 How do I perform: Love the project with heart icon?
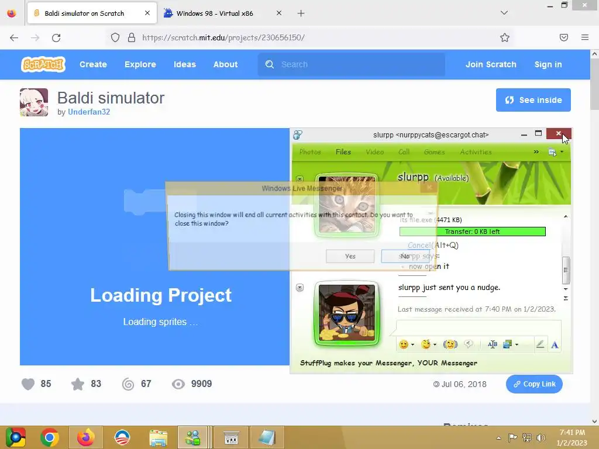(x=28, y=384)
